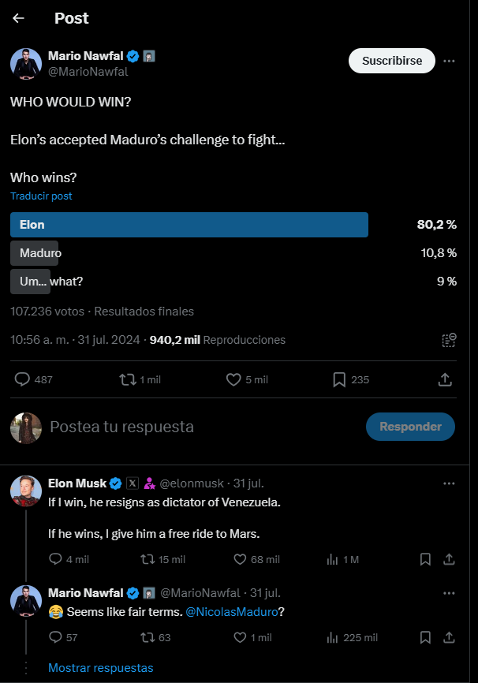Click the Suscribirse button
The height and width of the screenshot is (683, 478).
pos(392,61)
